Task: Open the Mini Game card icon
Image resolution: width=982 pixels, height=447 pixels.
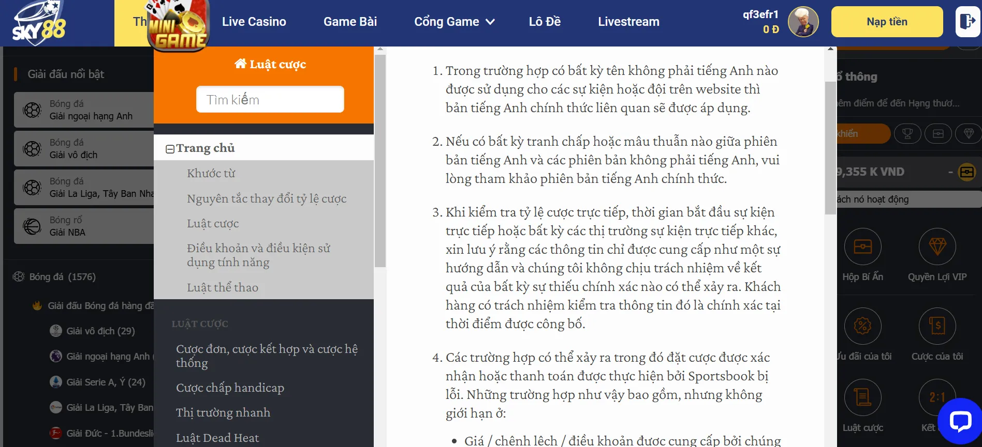Action: 179,26
